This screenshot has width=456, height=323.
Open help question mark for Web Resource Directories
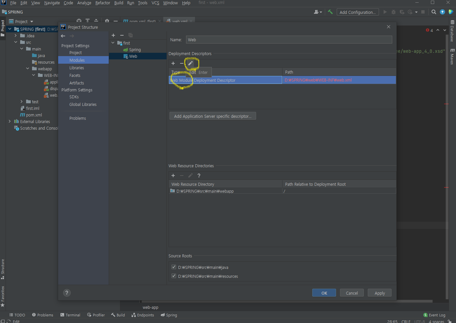point(199,176)
